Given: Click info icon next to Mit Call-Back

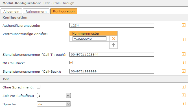Looking at the screenshot, I should click(x=184, y=63).
